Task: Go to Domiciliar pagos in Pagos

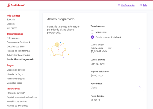Action: click(14, 83)
